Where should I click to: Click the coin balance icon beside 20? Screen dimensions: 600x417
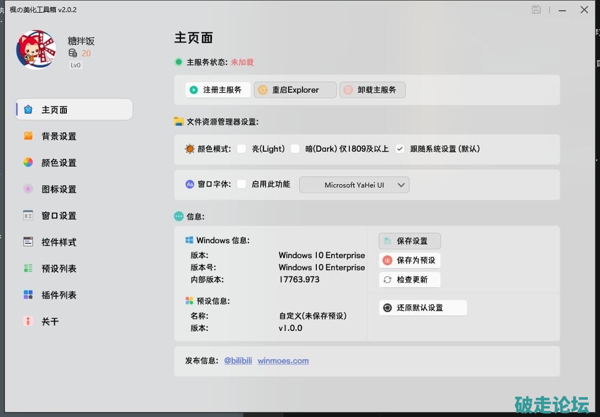[73, 54]
